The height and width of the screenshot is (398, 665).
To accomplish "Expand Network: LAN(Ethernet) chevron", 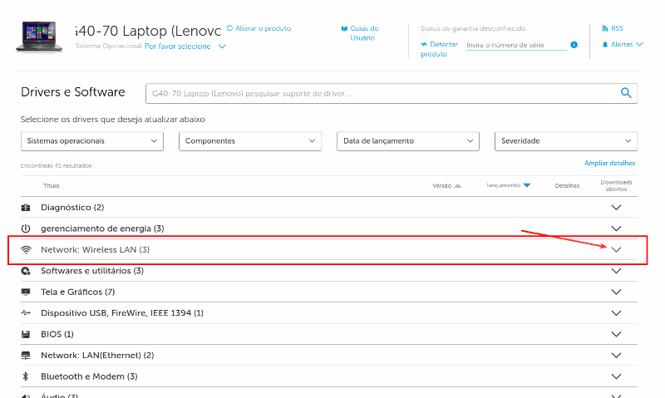I will (616, 355).
